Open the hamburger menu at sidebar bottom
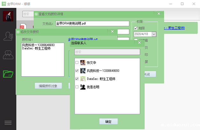The height and width of the screenshot is (130, 200). coord(8,123)
